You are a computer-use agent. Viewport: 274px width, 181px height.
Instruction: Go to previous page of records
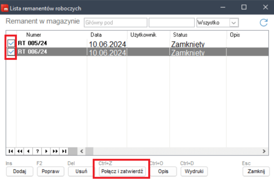20,151
